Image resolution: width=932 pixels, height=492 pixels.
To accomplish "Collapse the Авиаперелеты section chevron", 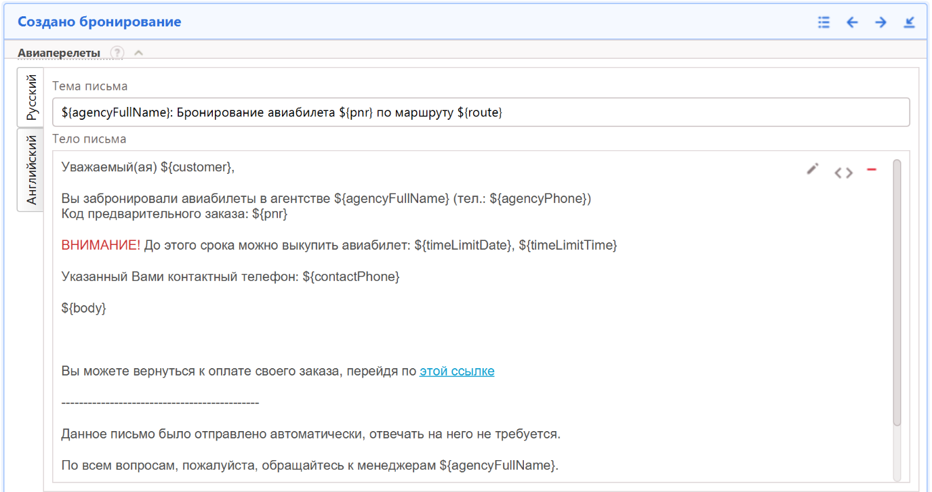I will [138, 53].
